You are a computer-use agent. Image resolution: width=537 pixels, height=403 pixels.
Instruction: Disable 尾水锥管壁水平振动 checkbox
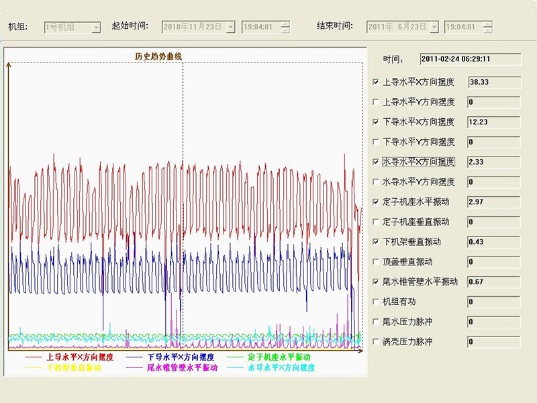376,282
